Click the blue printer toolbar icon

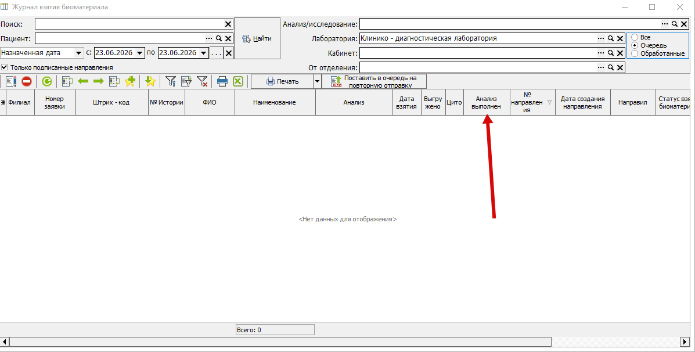[x=222, y=81]
